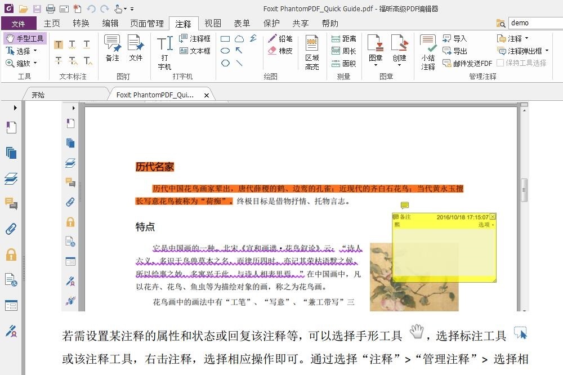Attach a 文件 as a comment

pos(136,48)
